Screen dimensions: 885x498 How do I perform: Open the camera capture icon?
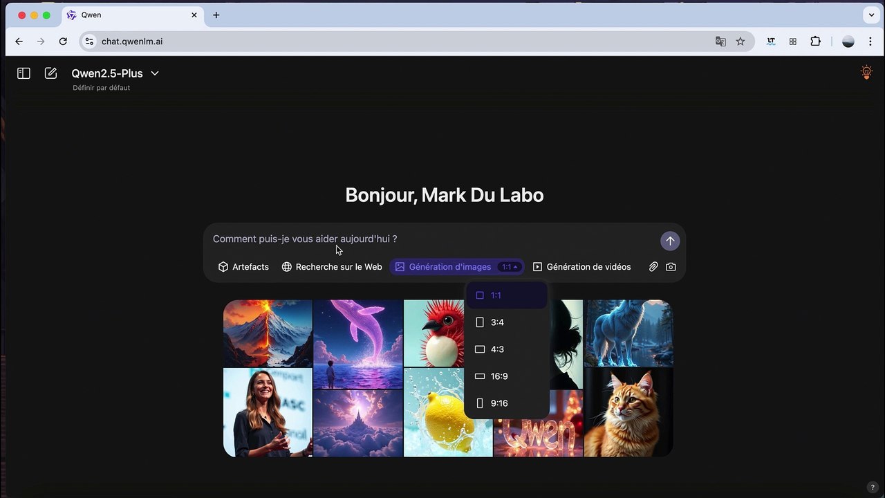[x=671, y=267]
